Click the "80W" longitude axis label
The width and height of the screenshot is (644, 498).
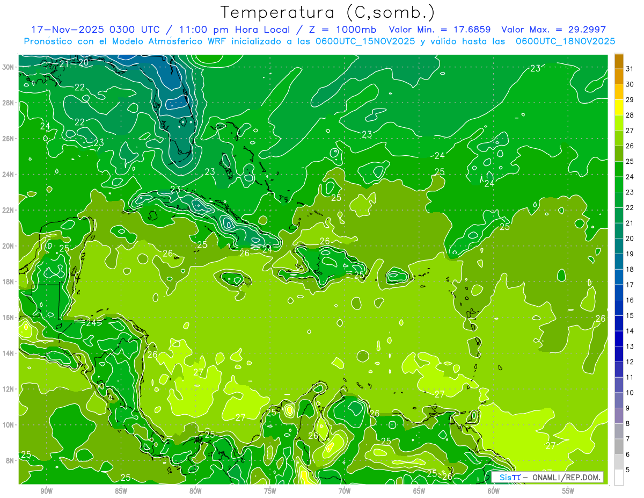195,491
